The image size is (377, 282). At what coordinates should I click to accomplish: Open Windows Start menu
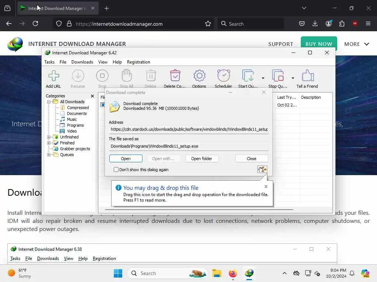[x=118, y=273]
